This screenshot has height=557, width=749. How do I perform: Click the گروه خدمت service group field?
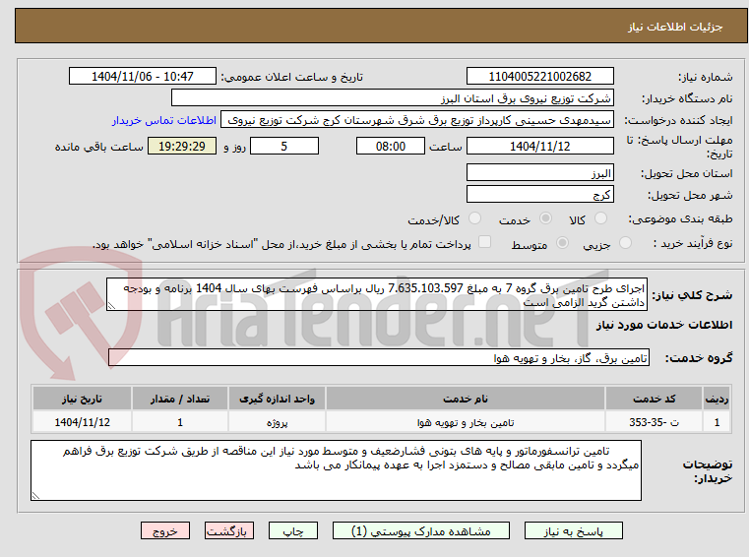click(x=379, y=358)
